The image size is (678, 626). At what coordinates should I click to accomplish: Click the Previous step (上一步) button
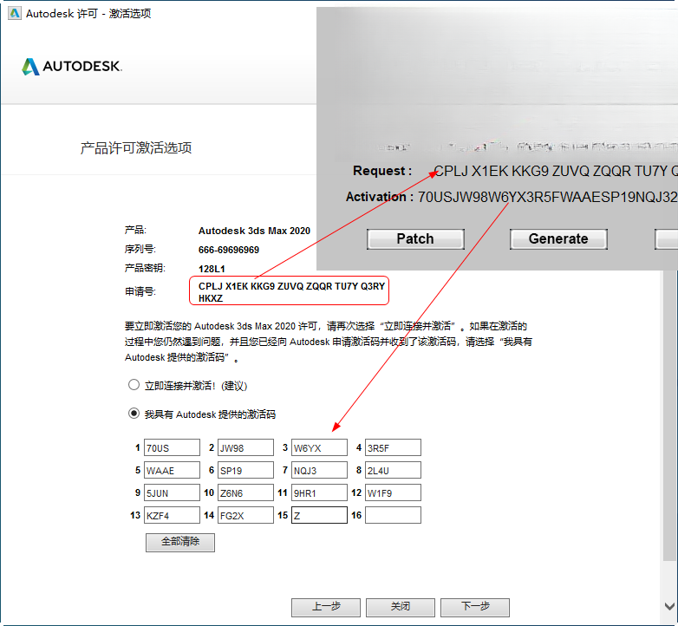point(326,607)
